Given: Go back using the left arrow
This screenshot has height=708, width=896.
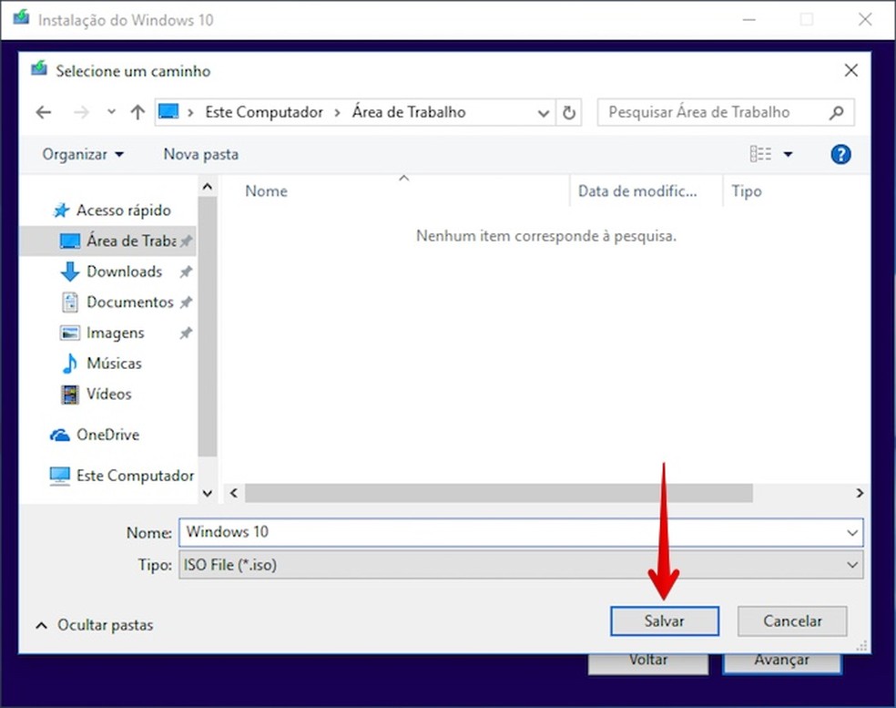Looking at the screenshot, I should coord(43,111).
